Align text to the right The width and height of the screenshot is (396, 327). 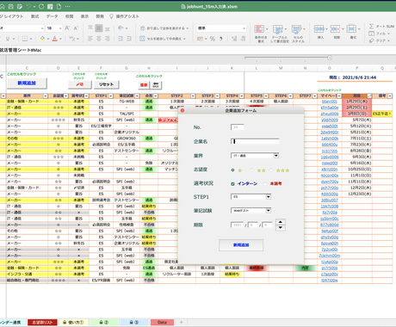107,39
